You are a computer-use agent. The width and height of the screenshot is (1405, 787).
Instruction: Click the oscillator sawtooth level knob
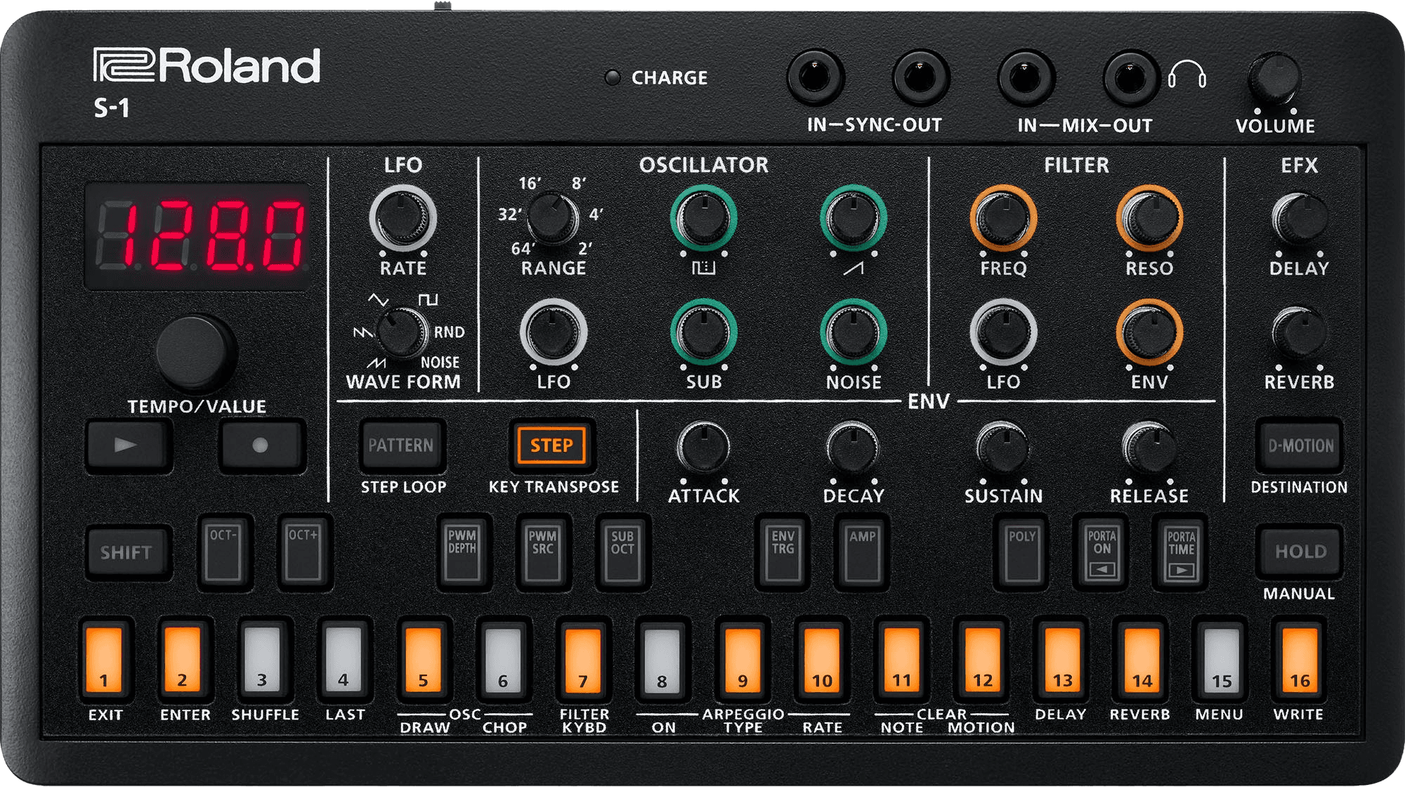tap(853, 219)
